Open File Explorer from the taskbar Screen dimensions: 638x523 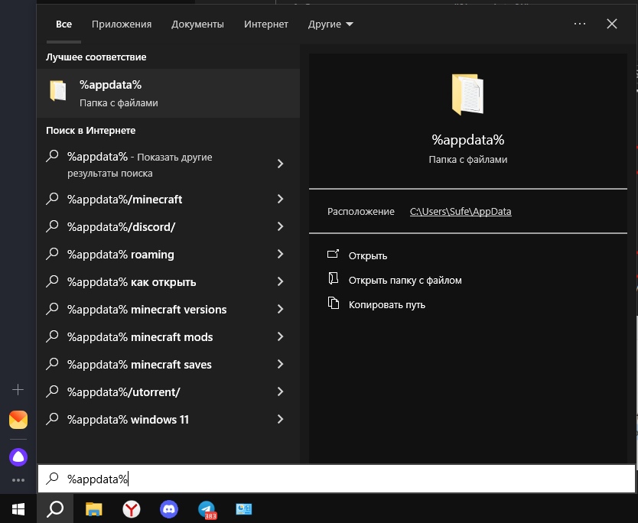tap(93, 508)
